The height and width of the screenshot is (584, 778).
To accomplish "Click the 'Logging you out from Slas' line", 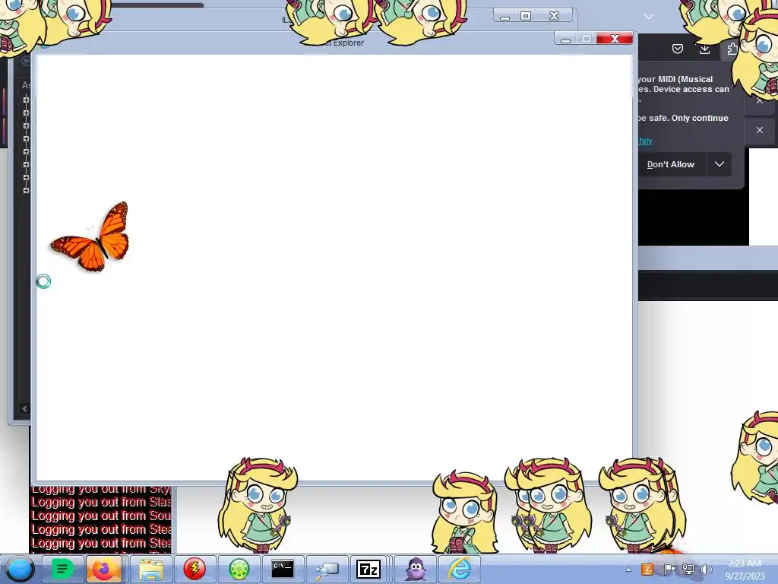I will [x=101, y=502].
